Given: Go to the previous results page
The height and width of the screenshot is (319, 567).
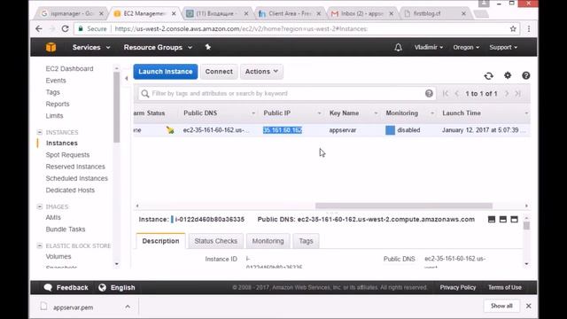Looking at the screenshot, I should pos(457,94).
